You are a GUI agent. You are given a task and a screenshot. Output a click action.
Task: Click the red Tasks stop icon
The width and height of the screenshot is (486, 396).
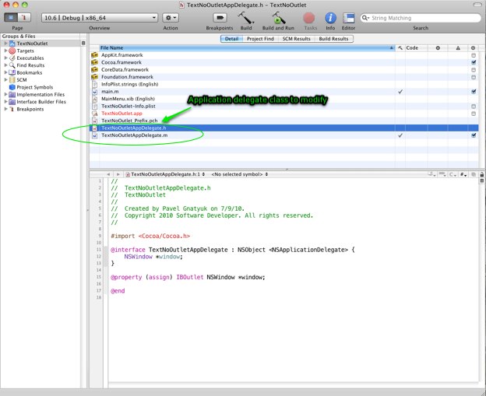tap(309, 18)
